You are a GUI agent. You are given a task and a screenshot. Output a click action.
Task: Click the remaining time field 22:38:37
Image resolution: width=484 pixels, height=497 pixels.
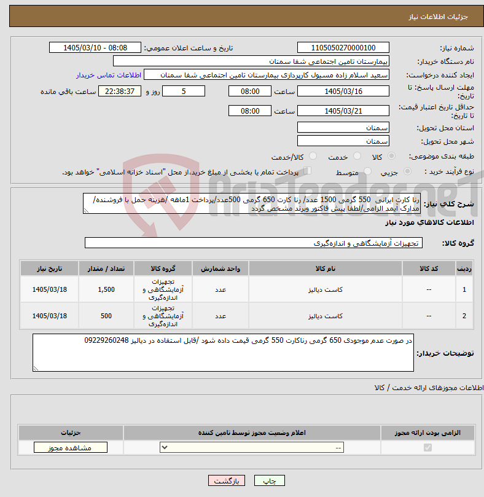(120, 92)
